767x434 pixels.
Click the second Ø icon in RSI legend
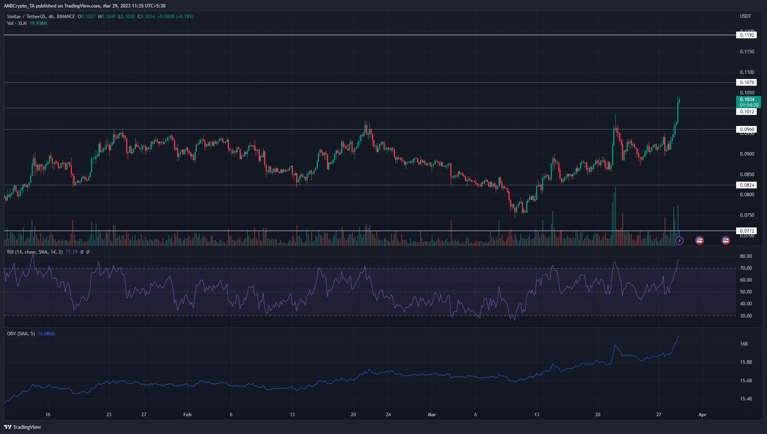[88, 252]
